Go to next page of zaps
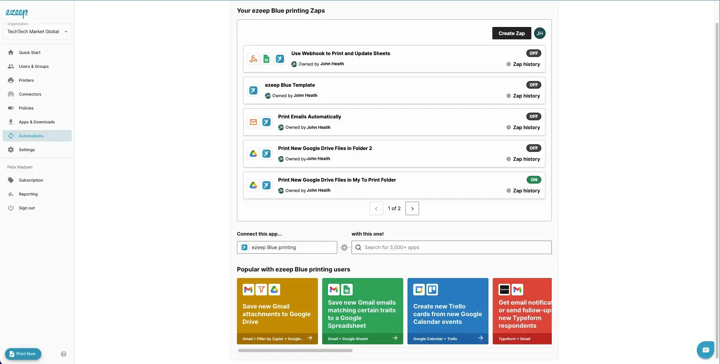Image resolution: width=720 pixels, height=364 pixels. (x=412, y=208)
